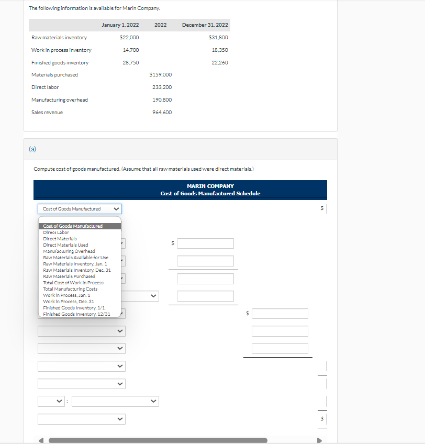Open the white dropdown below the grey ones
Screen dimensions: 425x444
tap(82, 366)
